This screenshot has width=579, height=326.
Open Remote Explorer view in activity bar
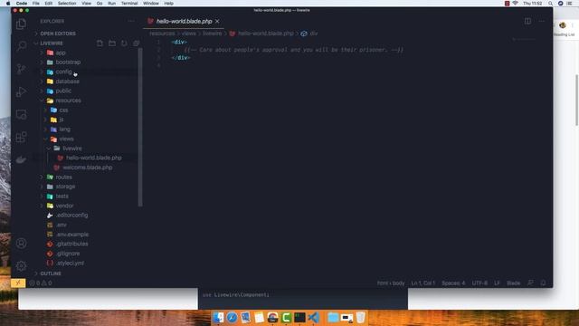[21, 115]
